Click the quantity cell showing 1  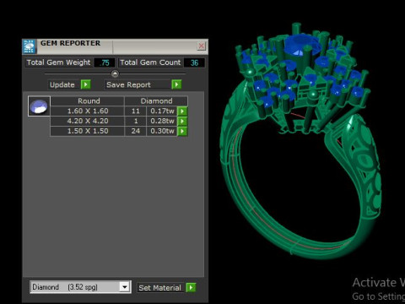(x=136, y=121)
